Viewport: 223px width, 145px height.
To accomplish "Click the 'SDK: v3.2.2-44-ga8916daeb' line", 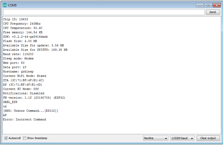I will coord(26,37).
